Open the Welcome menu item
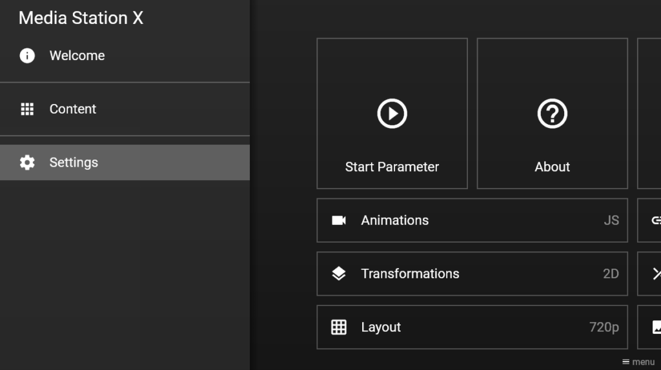Image resolution: width=661 pixels, height=370 pixels. click(77, 56)
